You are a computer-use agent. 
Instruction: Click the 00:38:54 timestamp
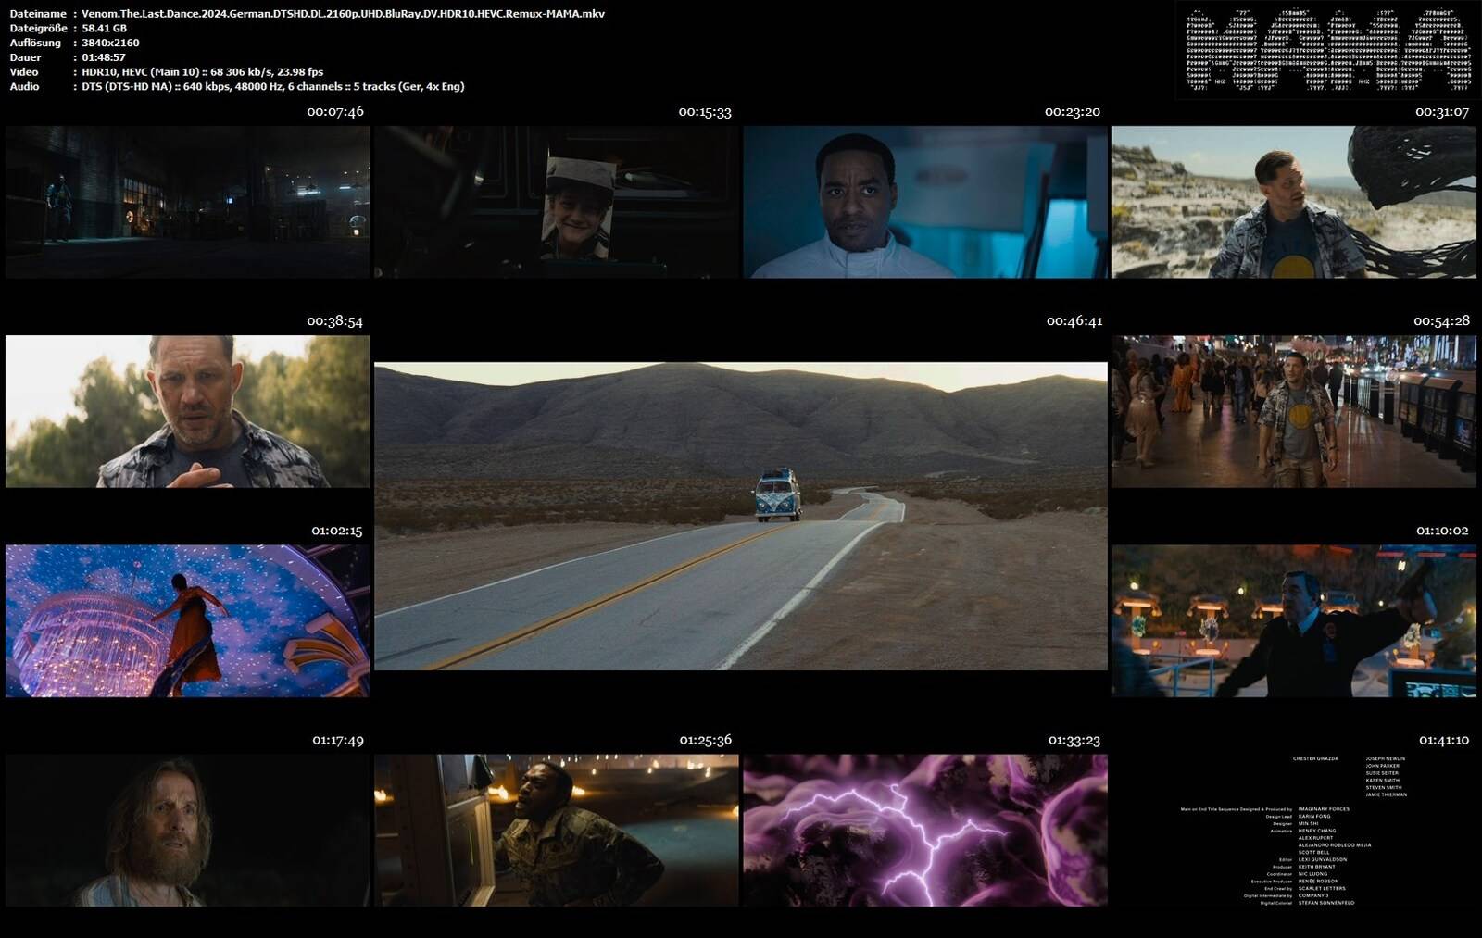coord(335,321)
